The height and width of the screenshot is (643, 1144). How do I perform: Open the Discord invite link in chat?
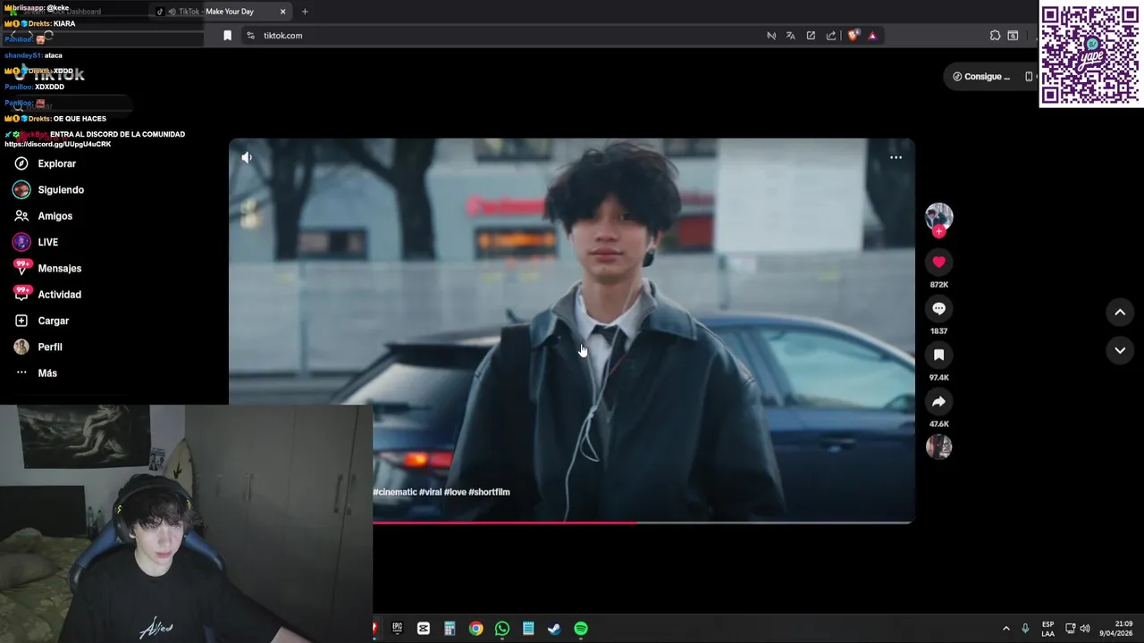tap(58, 144)
